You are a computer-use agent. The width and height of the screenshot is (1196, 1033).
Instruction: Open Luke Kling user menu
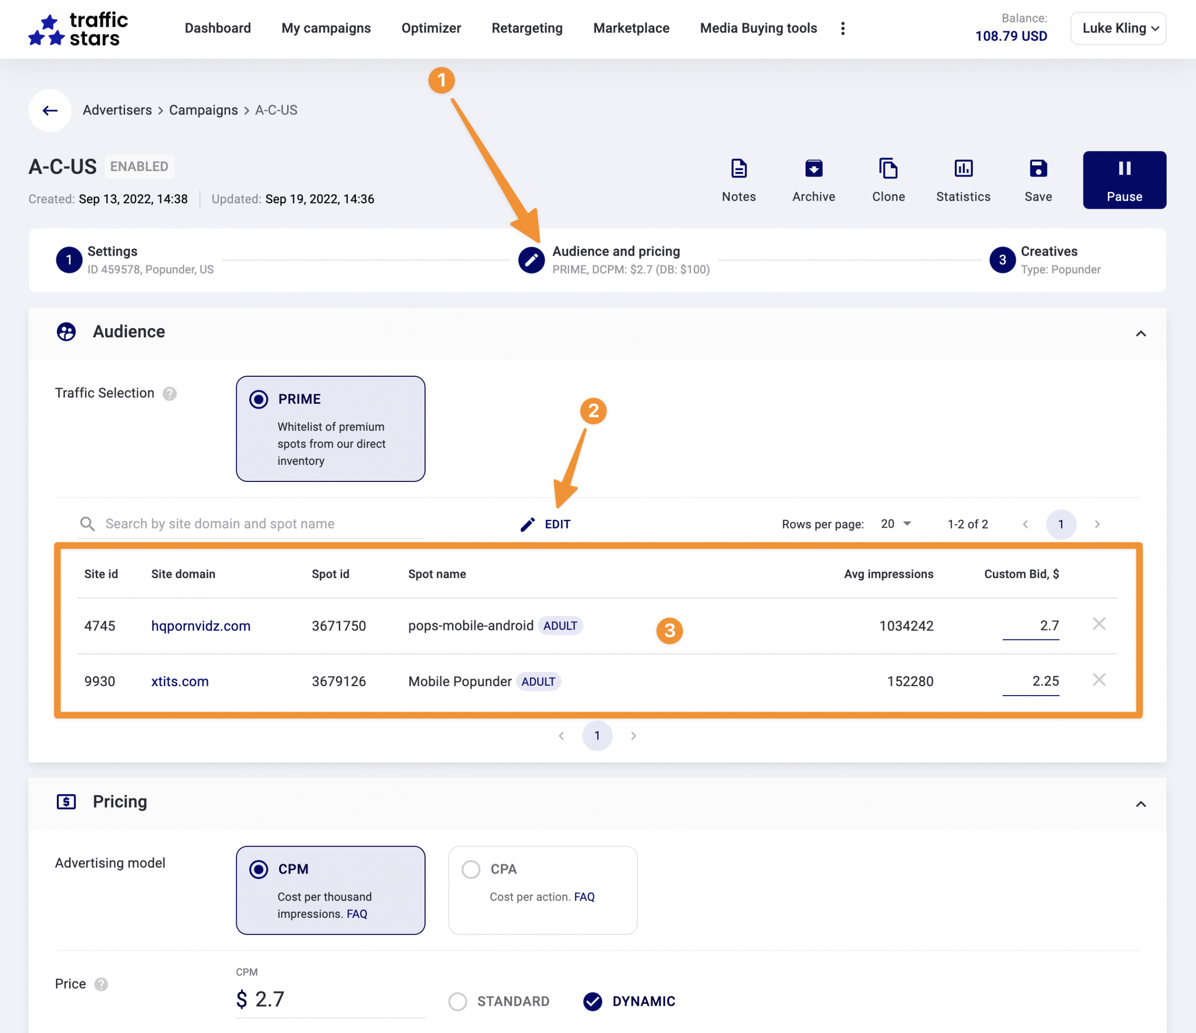pos(1118,28)
